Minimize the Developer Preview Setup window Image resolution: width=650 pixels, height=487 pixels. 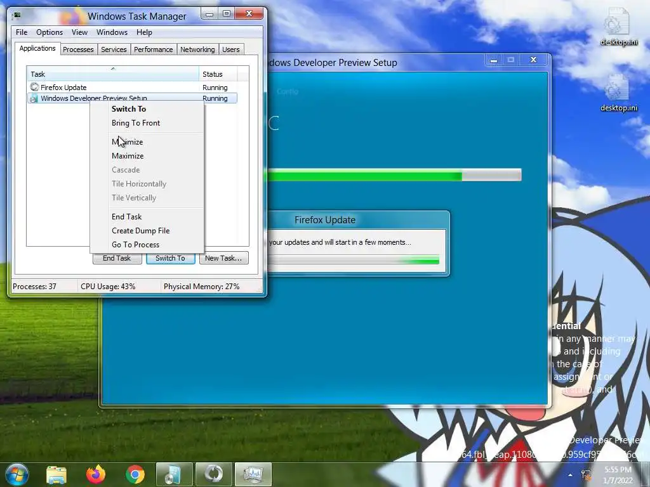click(493, 60)
